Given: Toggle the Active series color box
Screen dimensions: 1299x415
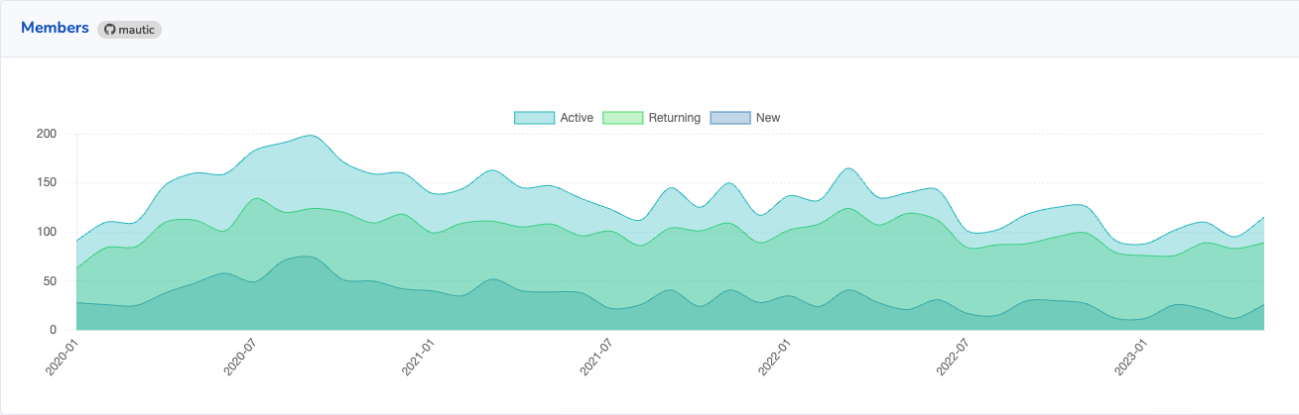Looking at the screenshot, I should [x=534, y=118].
